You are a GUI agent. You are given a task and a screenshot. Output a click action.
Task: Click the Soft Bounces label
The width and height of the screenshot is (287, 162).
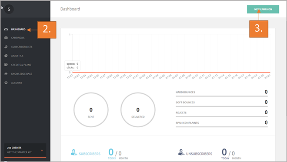pyautogui.click(x=185, y=102)
